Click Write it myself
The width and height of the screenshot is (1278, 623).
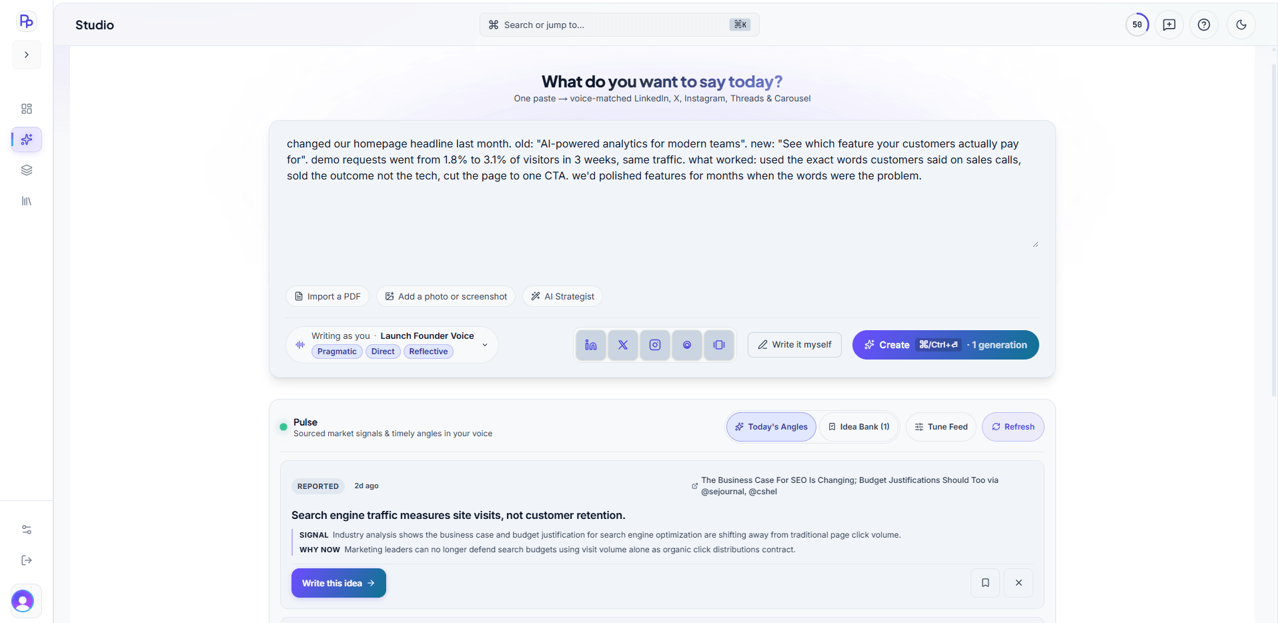[x=794, y=345]
